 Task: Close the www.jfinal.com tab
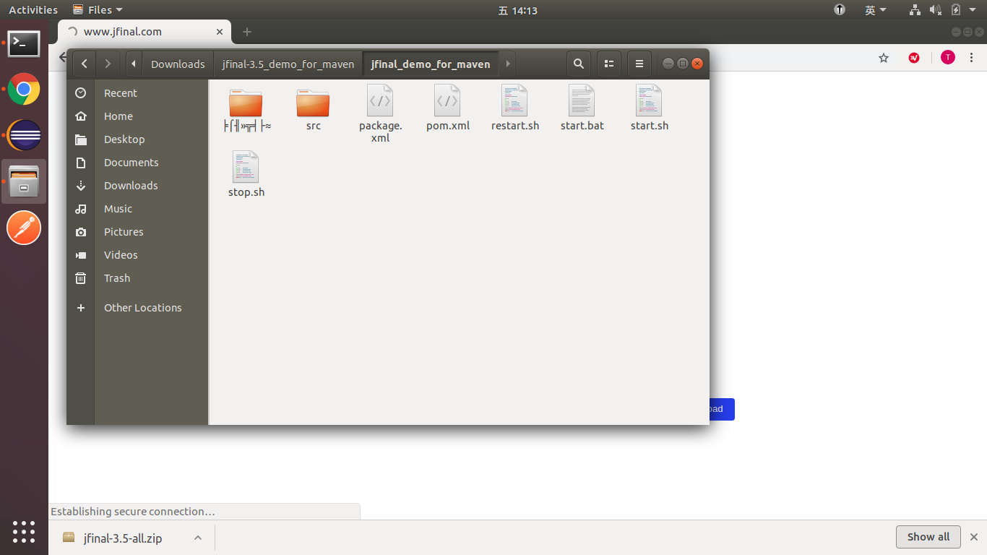[x=220, y=32]
